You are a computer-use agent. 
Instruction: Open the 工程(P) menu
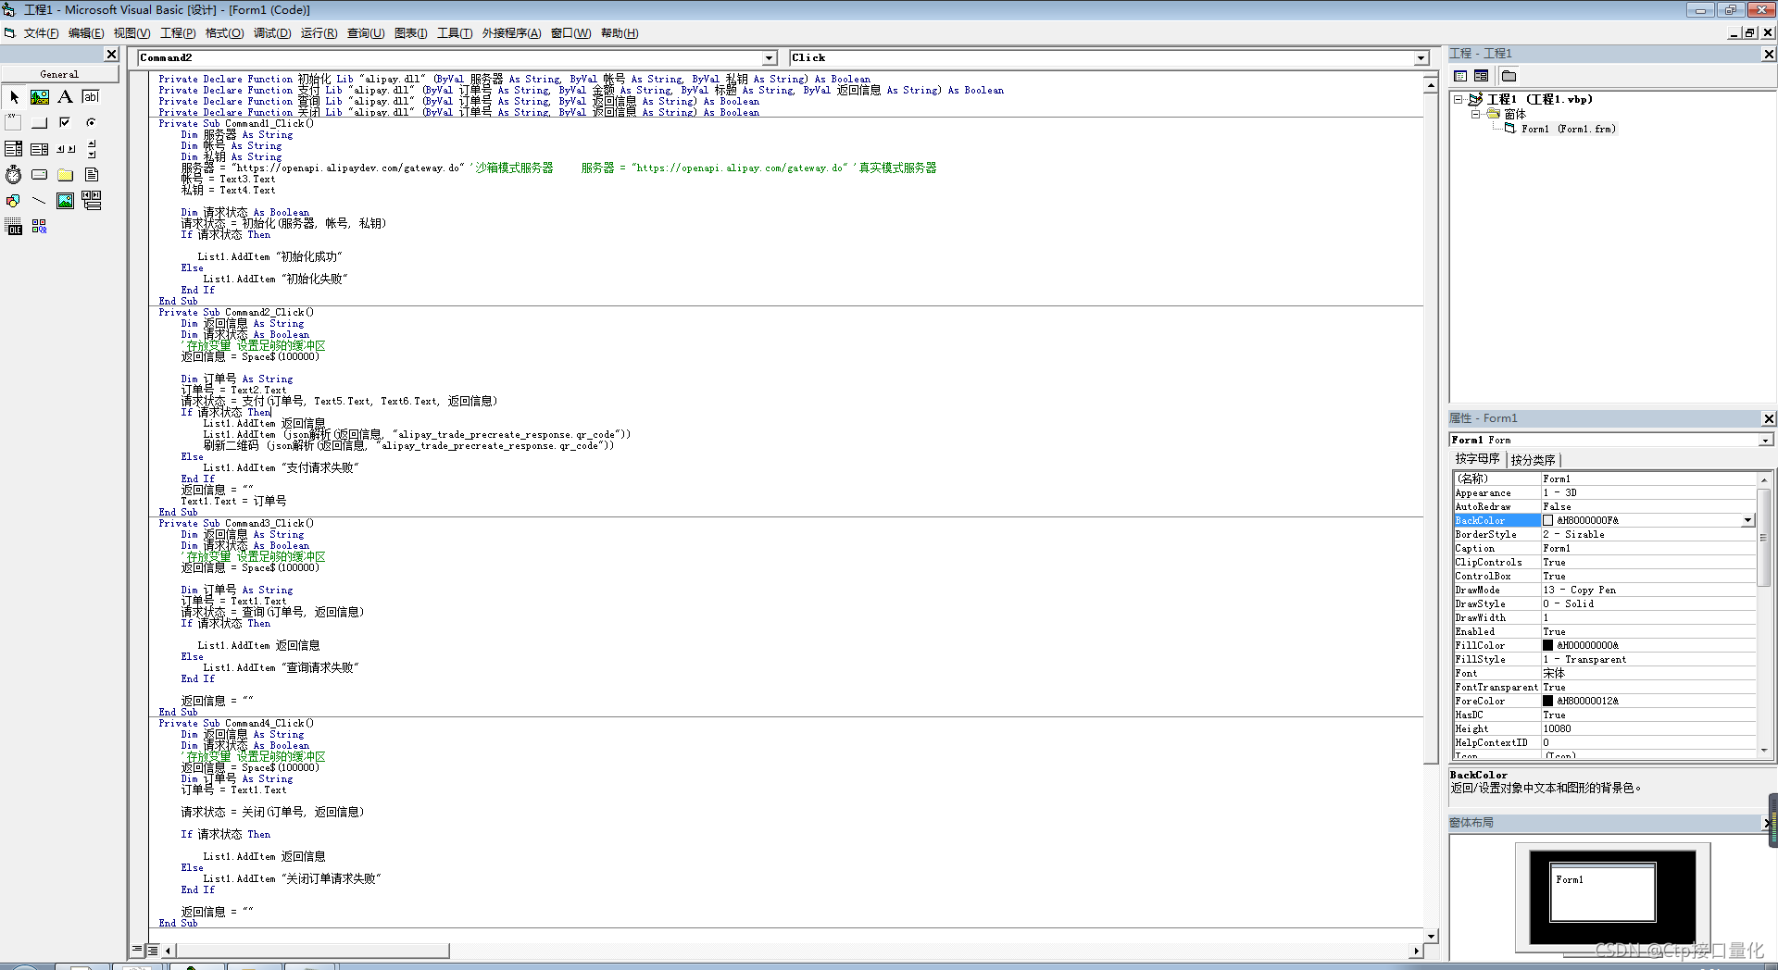pyautogui.click(x=178, y=33)
